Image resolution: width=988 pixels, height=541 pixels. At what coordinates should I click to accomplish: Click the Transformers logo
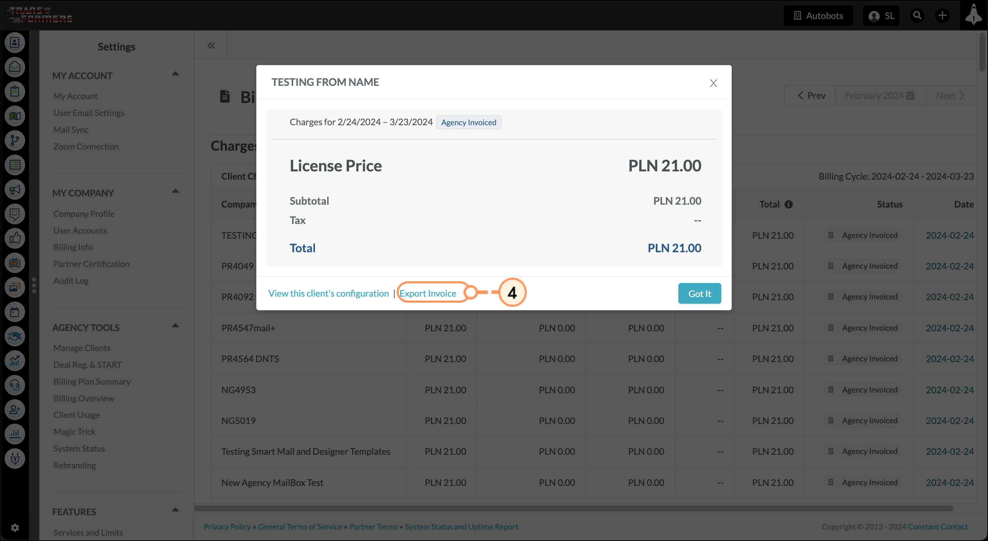[x=40, y=15]
